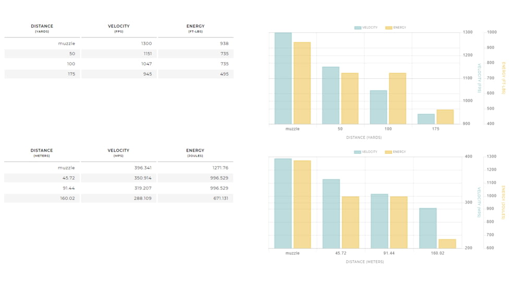Select the energy bar at 100 yards

pyautogui.click(x=397, y=98)
